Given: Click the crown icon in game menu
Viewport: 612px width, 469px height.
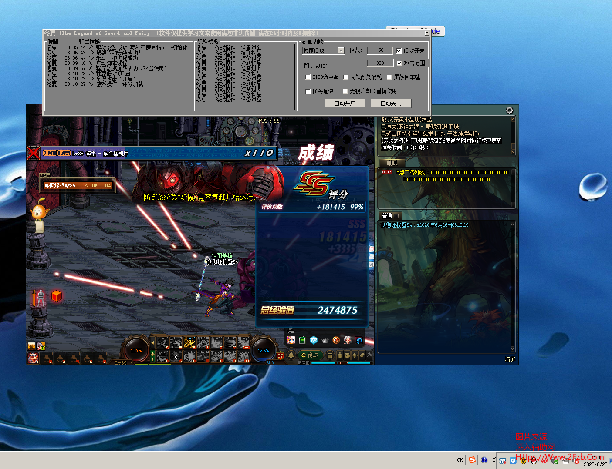Looking at the screenshot, I should coord(325,340).
